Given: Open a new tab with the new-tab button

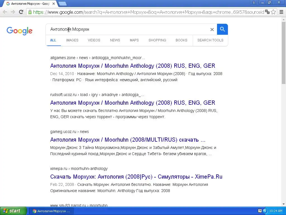Looking at the screenshot, I should [63, 3].
